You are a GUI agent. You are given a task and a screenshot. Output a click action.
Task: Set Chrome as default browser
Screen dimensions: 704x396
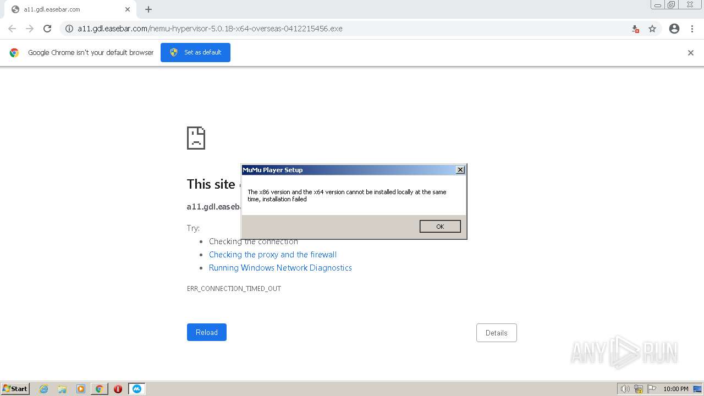tap(195, 52)
